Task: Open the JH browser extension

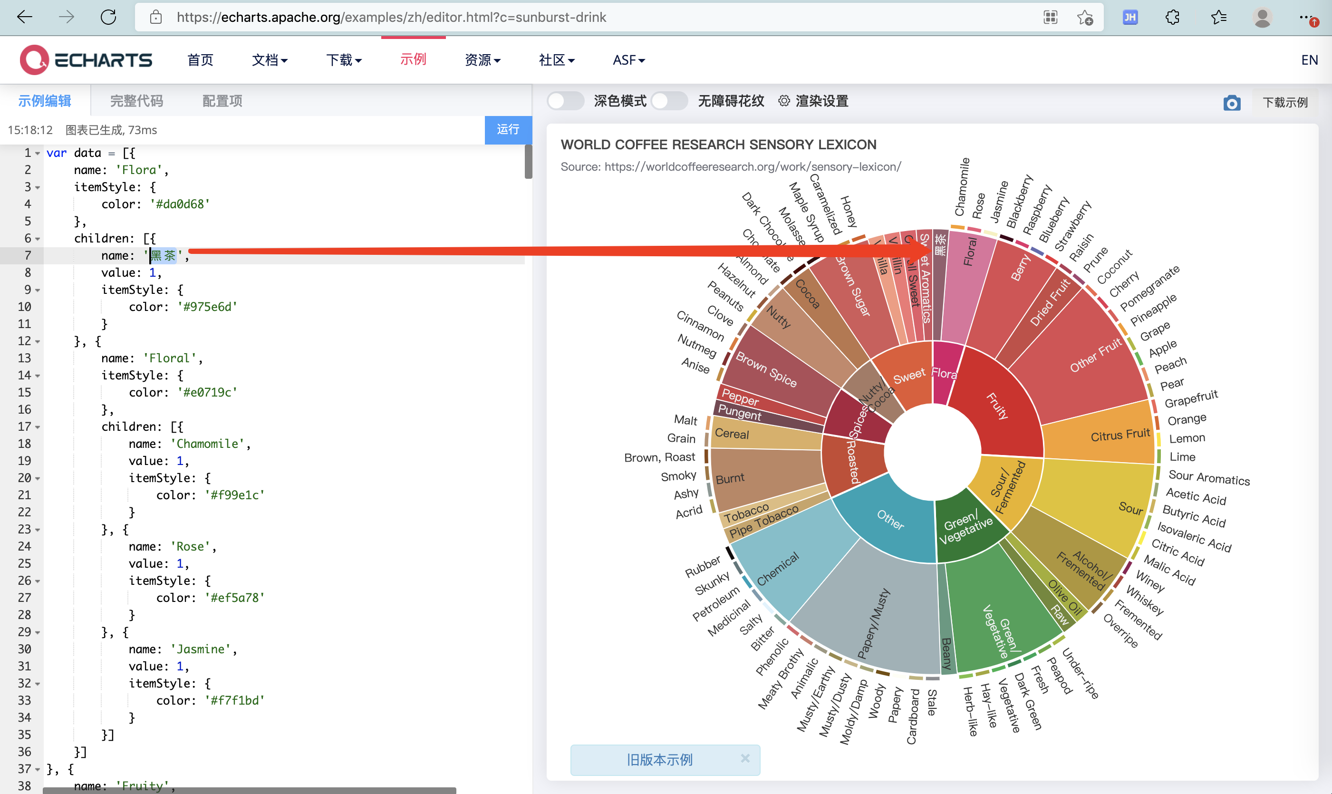Action: coord(1130,17)
